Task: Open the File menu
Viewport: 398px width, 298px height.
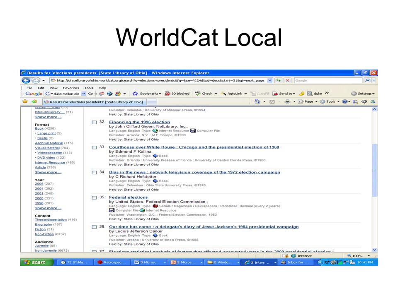Action: [x=29, y=88]
